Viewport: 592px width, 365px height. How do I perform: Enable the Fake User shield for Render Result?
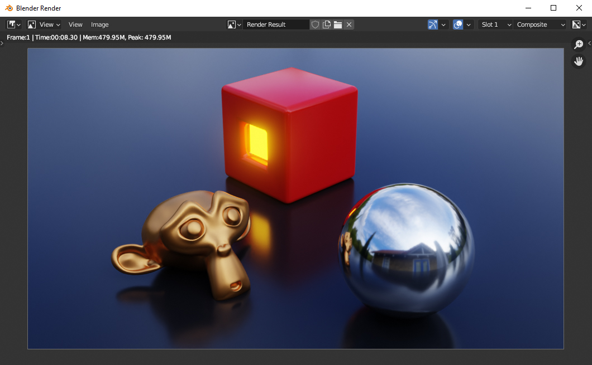coord(316,25)
